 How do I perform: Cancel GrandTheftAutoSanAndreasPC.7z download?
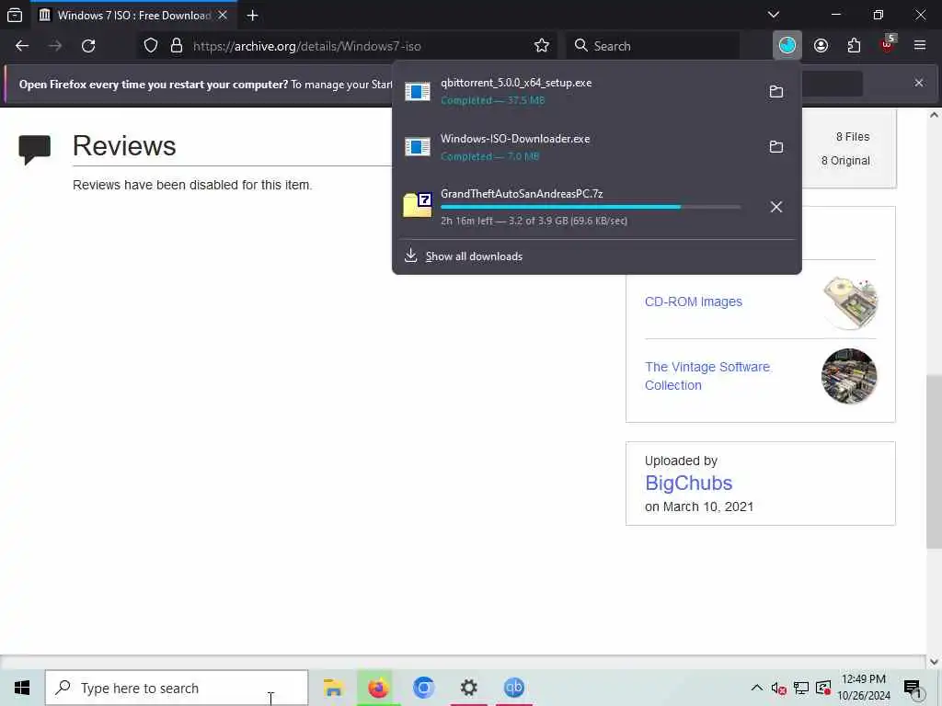(776, 207)
